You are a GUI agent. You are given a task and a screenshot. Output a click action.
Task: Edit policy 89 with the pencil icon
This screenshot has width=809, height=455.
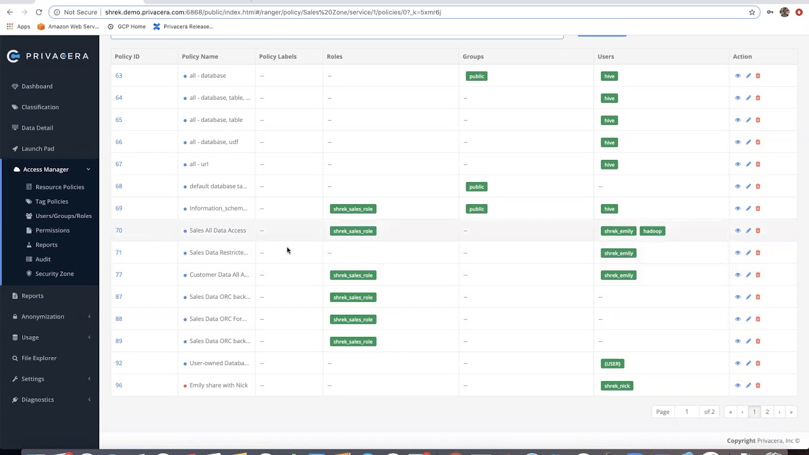point(748,341)
